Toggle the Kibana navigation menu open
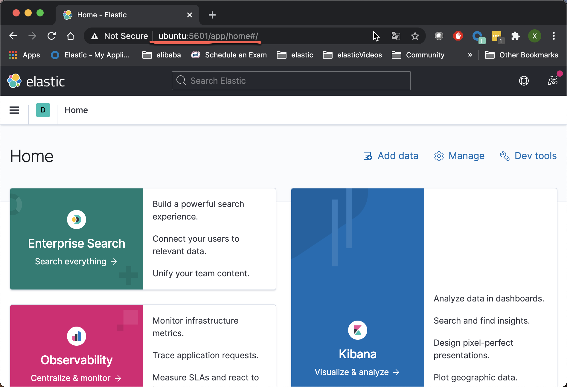 14,110
